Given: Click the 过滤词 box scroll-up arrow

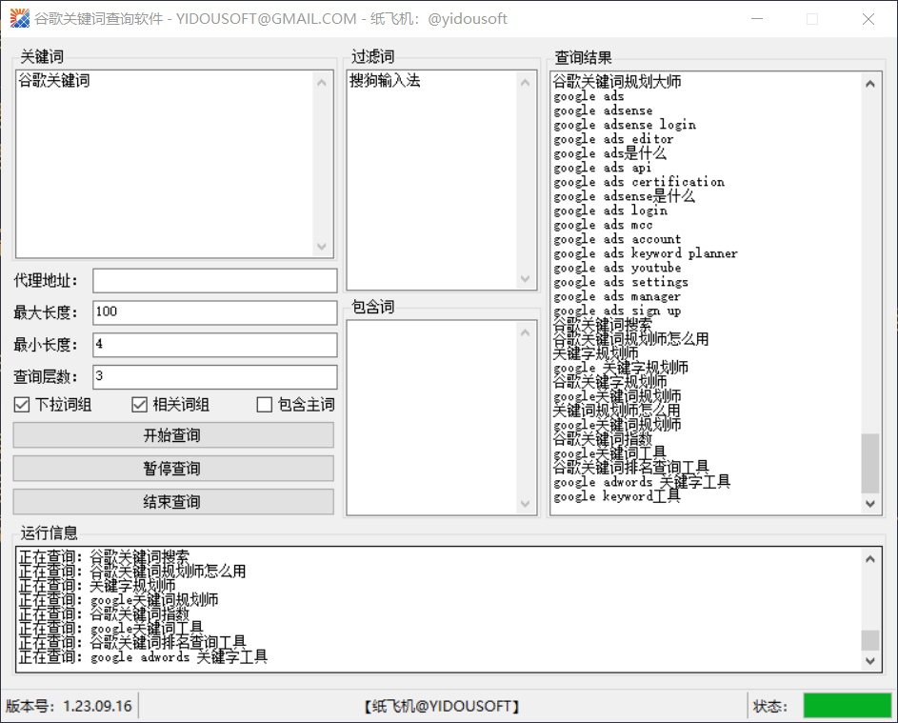Looking at the screenshot, I should click(525, 83).
